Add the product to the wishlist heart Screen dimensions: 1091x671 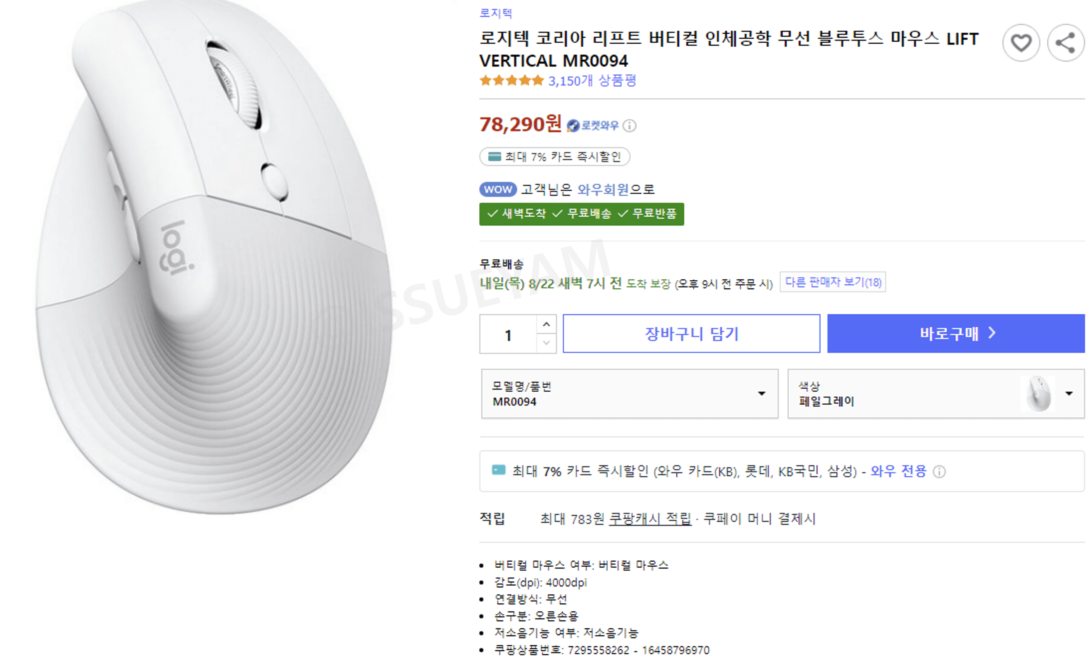click(1021, 43)
